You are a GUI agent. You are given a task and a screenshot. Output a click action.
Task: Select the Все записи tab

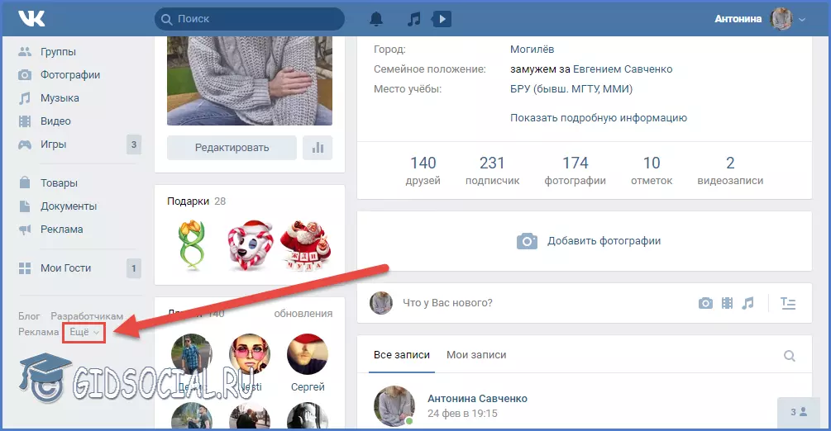coord(402,355)
